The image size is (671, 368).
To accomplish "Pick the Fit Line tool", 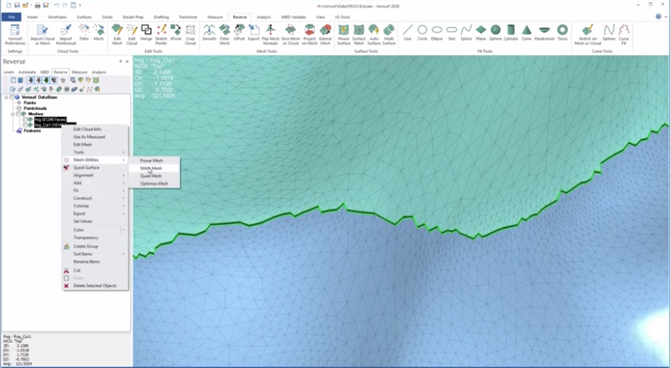I will tap(408, 33).
